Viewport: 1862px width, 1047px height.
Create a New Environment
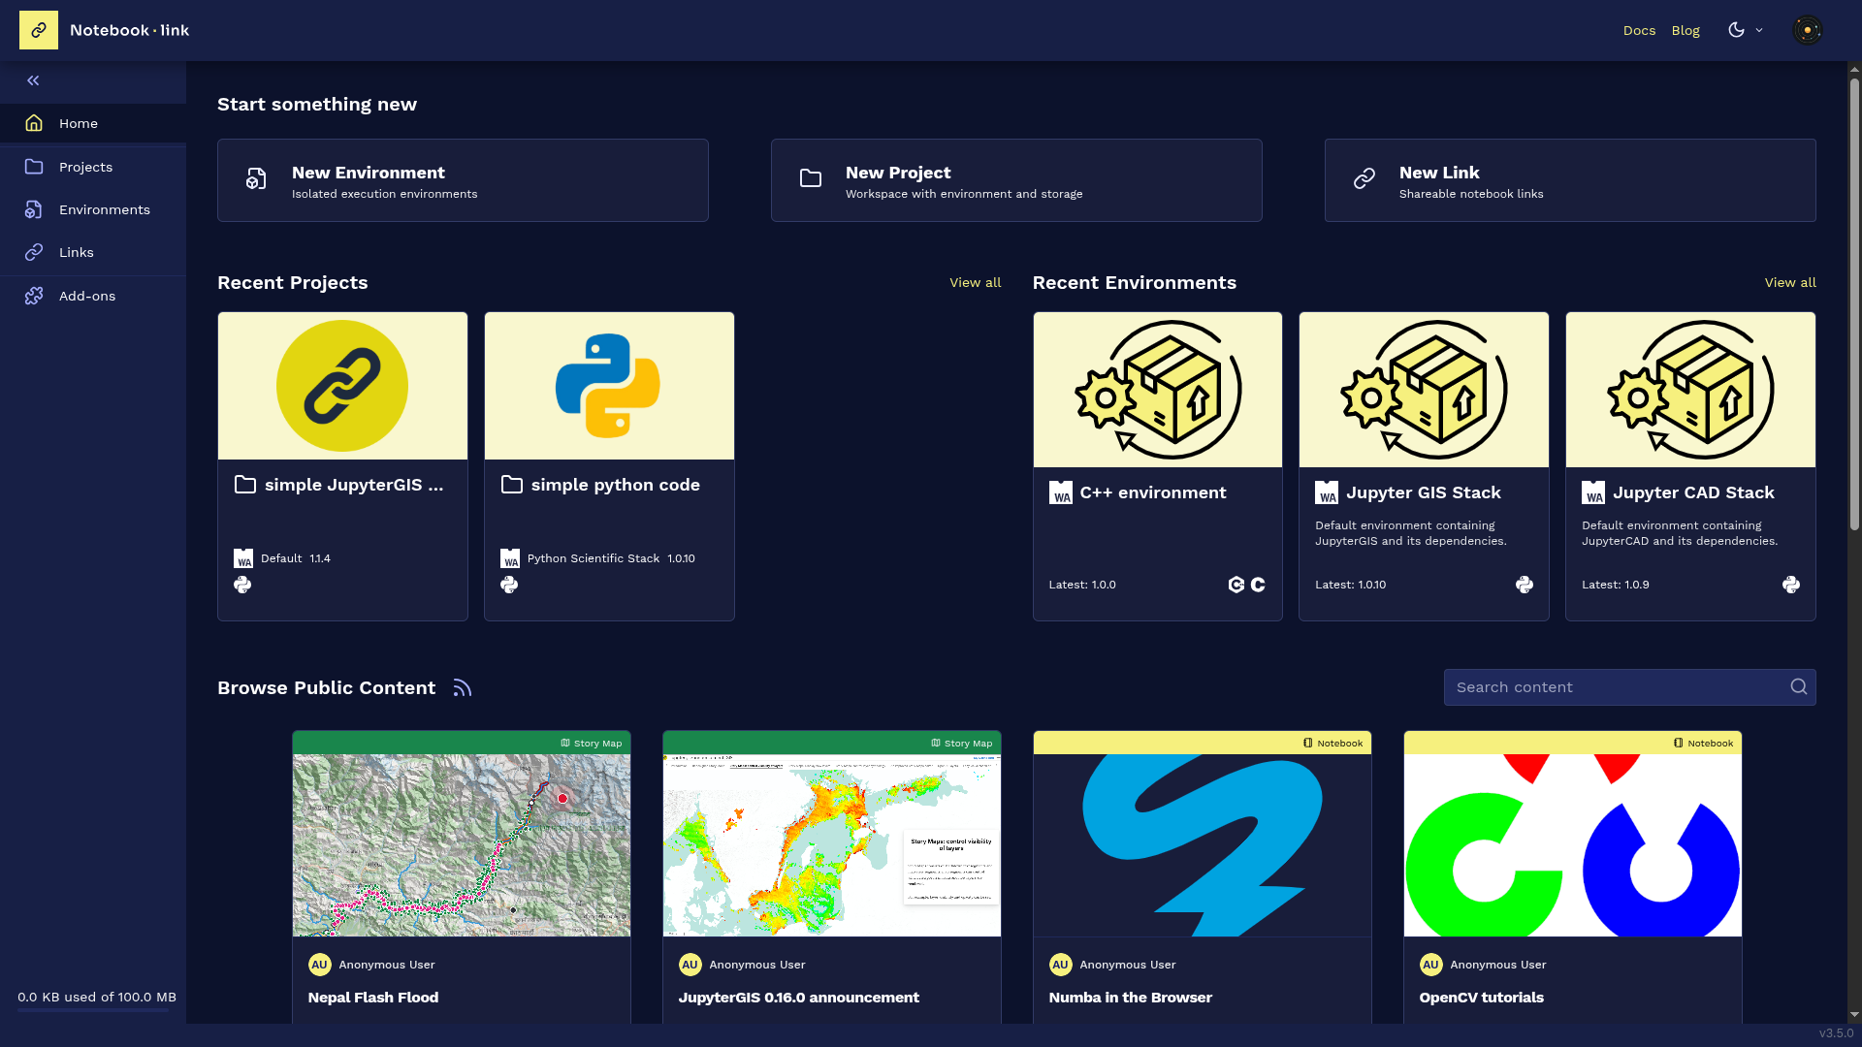tap(463, 180)
